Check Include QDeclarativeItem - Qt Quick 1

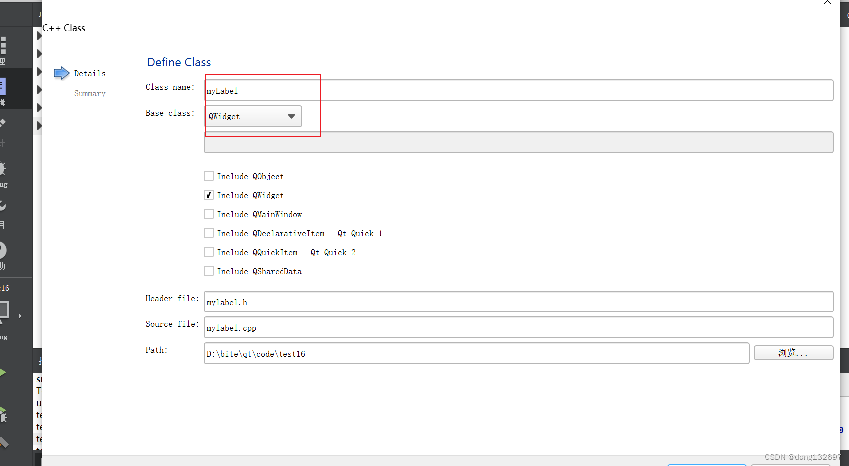[x=209, y=233]
